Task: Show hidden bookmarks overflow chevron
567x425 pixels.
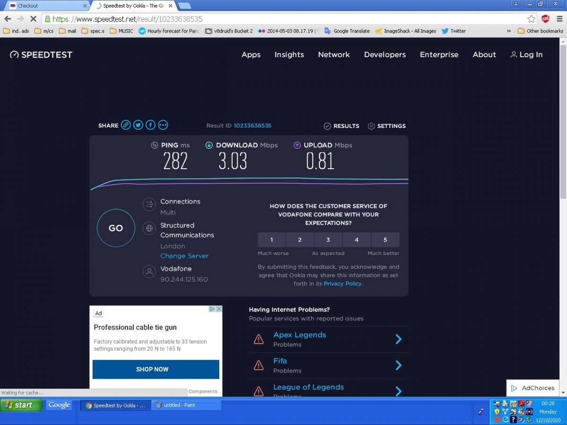Action: coord(509,31)
